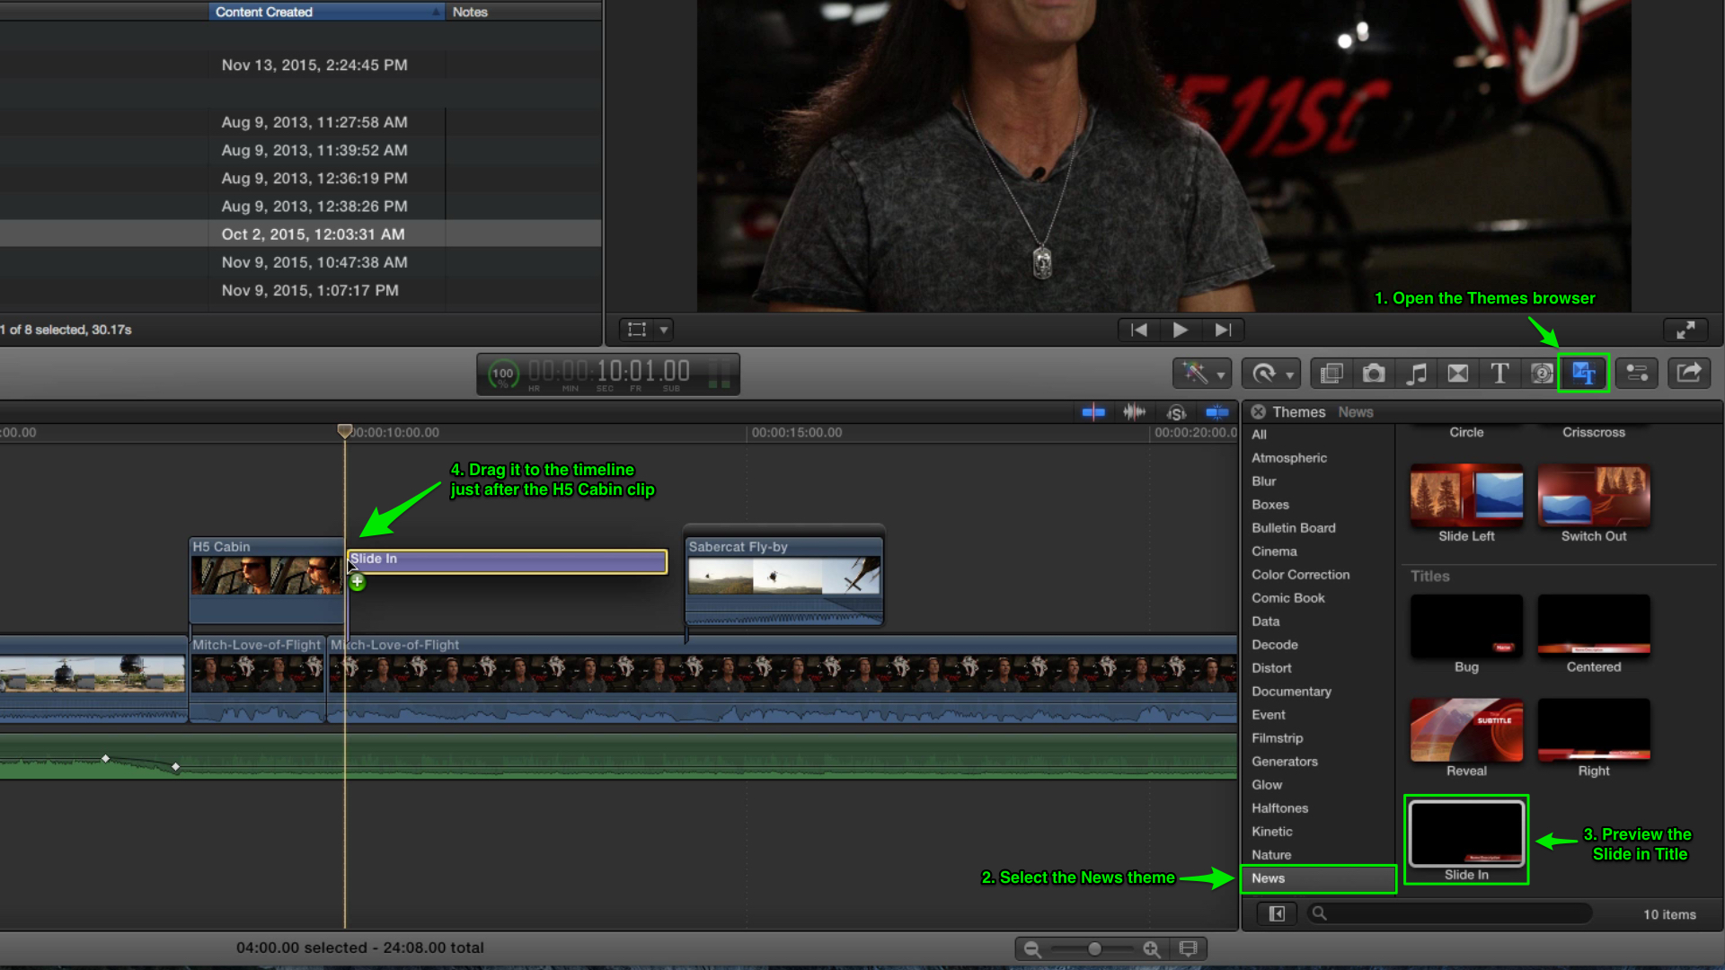Select the Text title tool icon
The width and height of the screenshot is (1725, 970).
[x=1499, y=372]
